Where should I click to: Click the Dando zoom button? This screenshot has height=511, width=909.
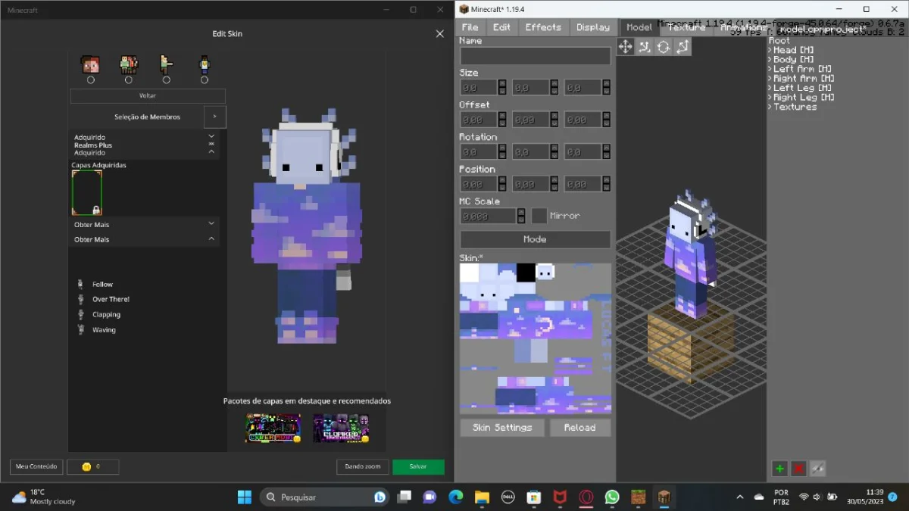click(x=363, y=466)
